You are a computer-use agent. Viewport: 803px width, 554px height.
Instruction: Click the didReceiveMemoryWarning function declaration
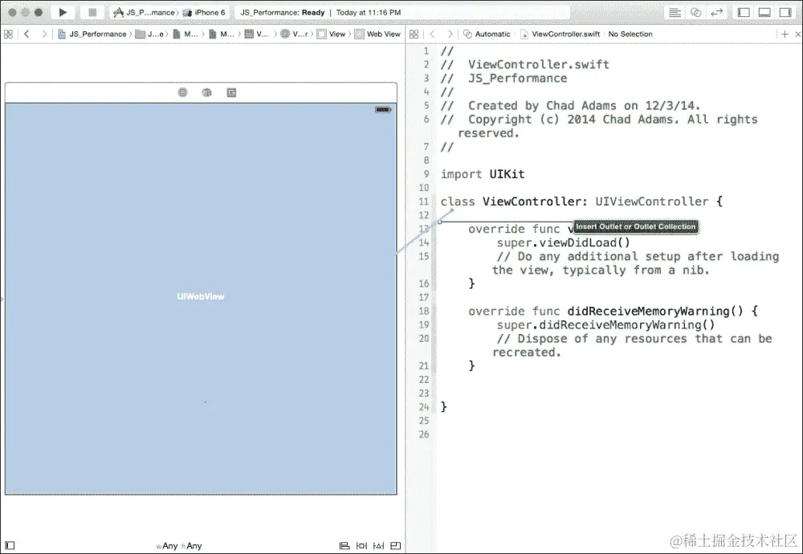[613, 312]
